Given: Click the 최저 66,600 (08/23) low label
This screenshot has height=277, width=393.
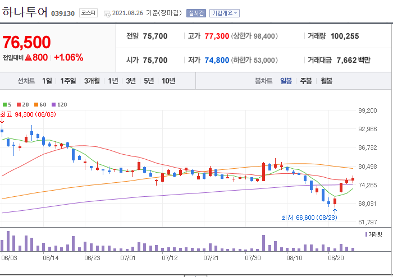Looking at the screenshot, I should click(309, 218).
